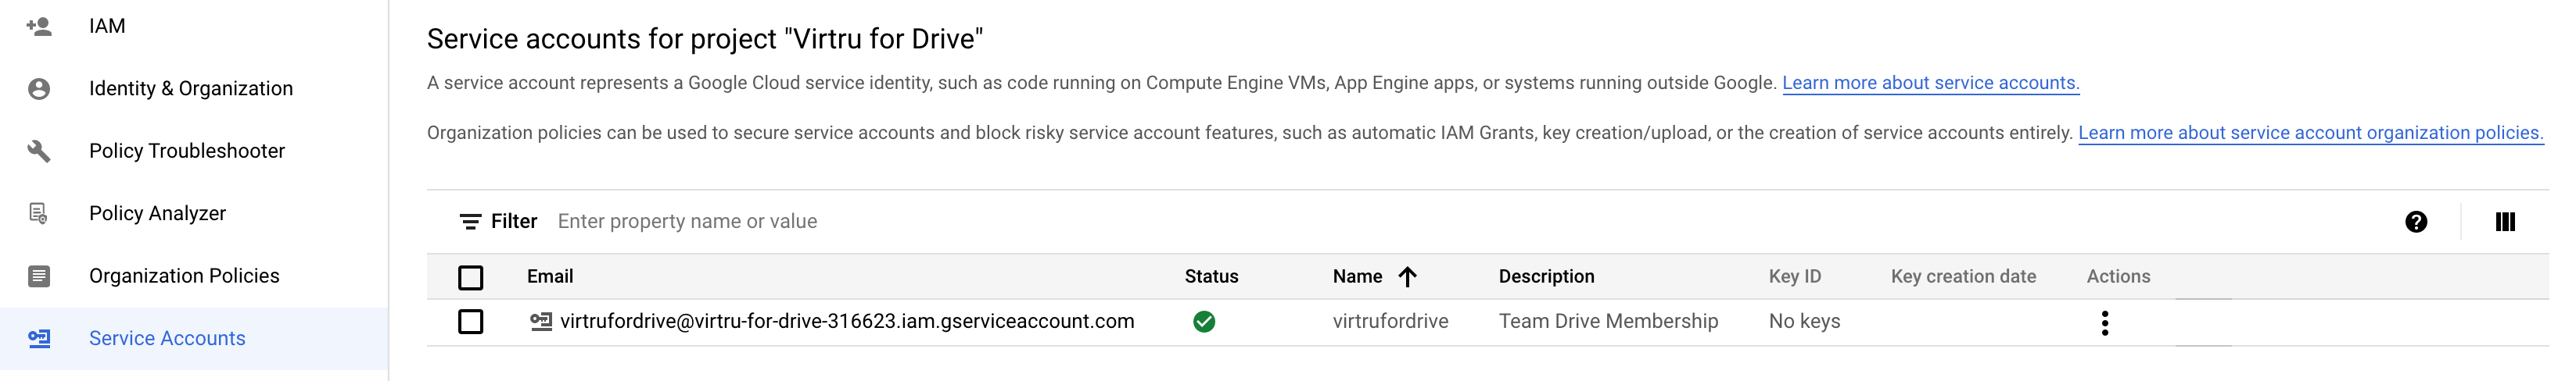Viewport: 2576px width, 381px height.
Task: Open the virtrufordrive service account email link
Action: [847, 321]
